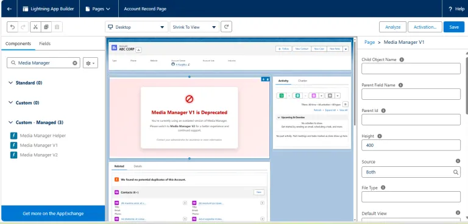Click the Media Manager component search box
Screen dimensions: 468x224
pyautogui.click(x=44, y=63)
